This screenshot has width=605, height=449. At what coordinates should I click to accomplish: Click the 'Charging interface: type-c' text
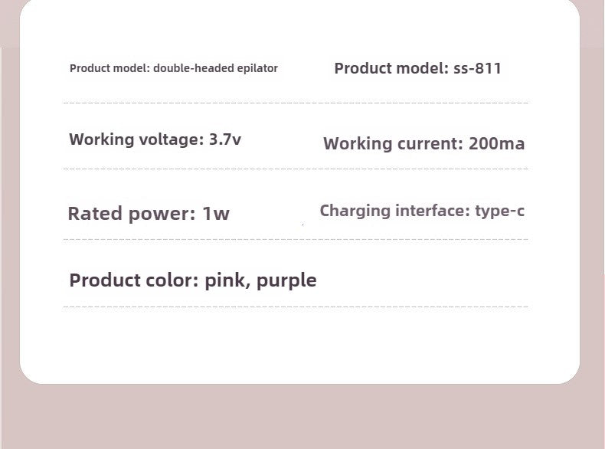pos(422,211)
